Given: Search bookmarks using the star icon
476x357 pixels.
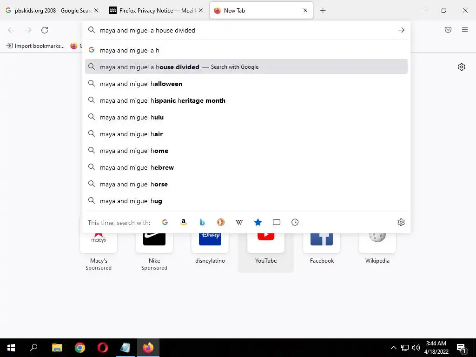Looking at the screenshot, I should 258,222.
